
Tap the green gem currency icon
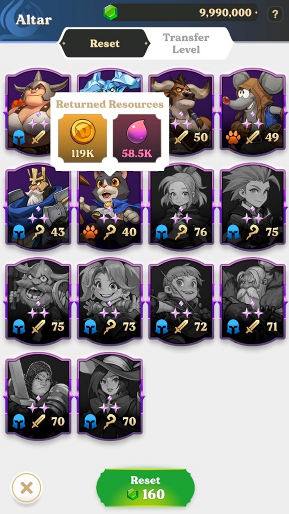coord(110,13)
